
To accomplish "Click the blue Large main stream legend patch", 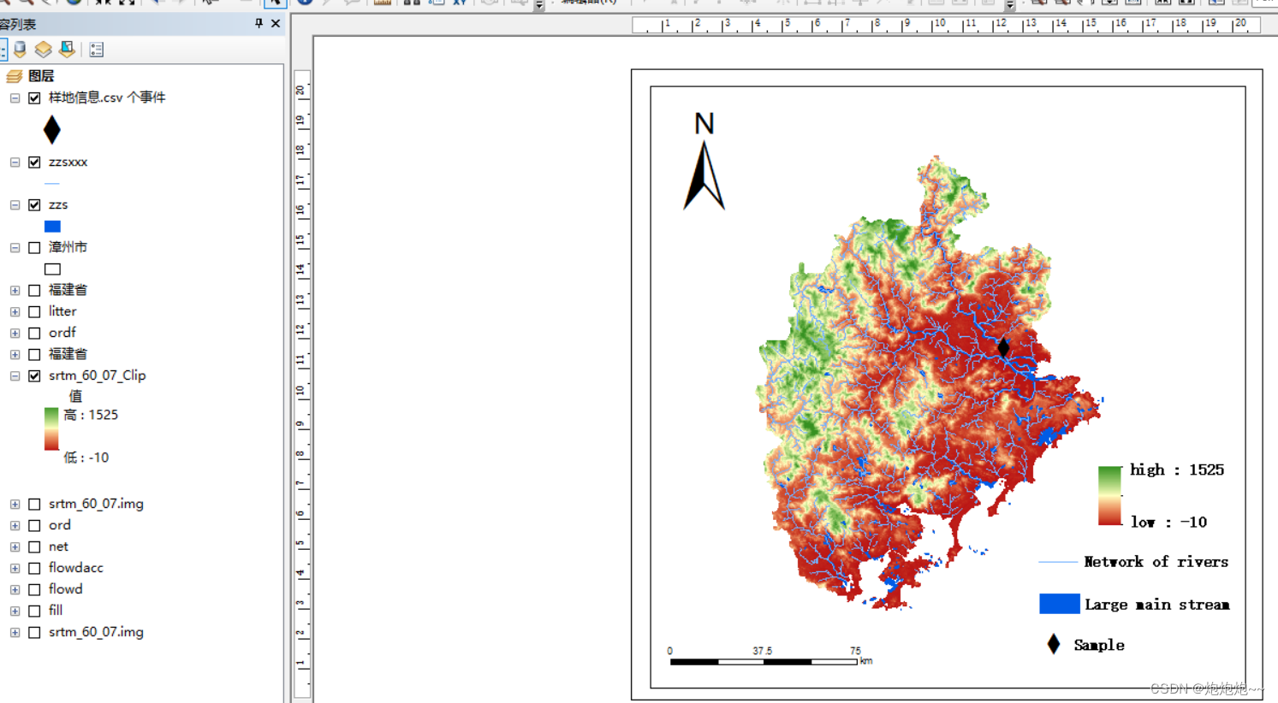I will click(x=1059, y=604).
